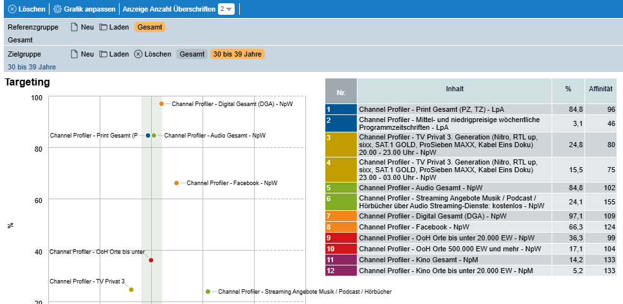Click the Facebook data point in chart
Image resolution: width=623 pixels, height=304 pixels.
point(177,183)
